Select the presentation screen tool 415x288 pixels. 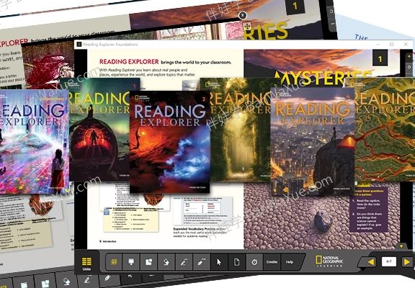point(131,262)
